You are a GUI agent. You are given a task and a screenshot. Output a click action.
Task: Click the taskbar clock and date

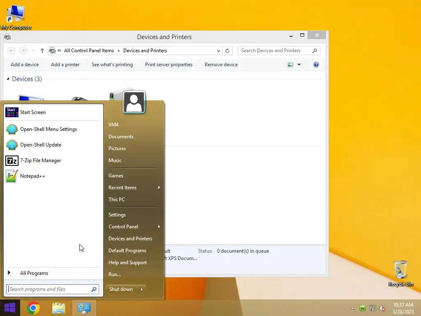(403, 308)
